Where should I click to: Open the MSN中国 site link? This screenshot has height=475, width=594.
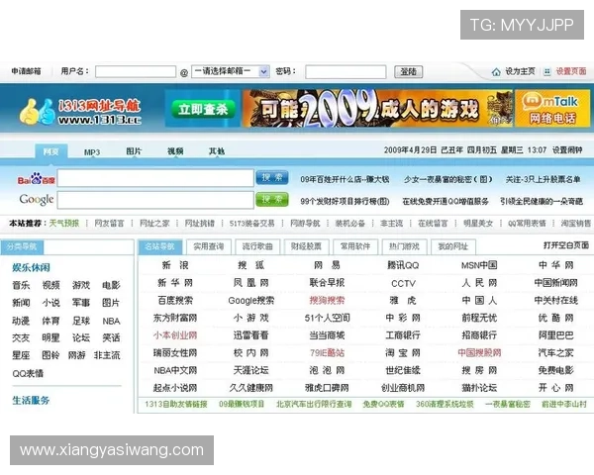coord(479,265)
